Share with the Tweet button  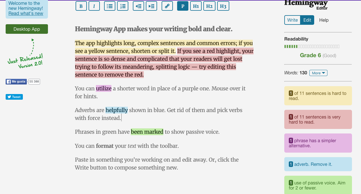(x=14, y=97)
